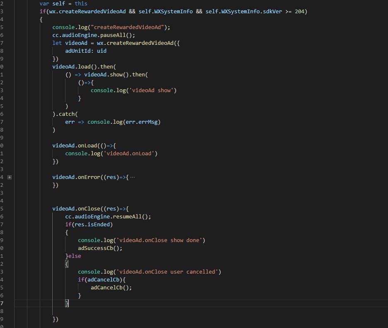Click cc.audioEngine.resumeAll() call
This screenshot has height=328, width=388.
click(x=108, y=217)
